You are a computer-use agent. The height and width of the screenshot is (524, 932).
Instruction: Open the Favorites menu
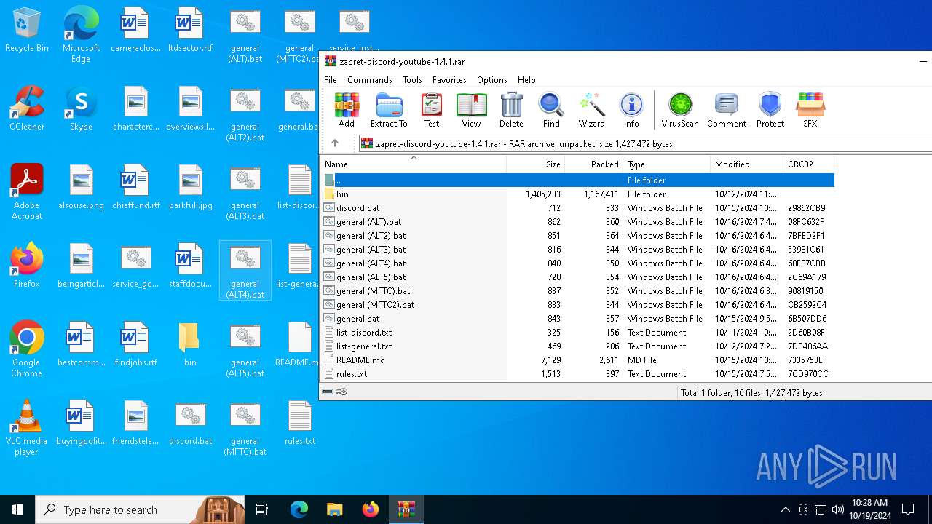tap(449, 80)
